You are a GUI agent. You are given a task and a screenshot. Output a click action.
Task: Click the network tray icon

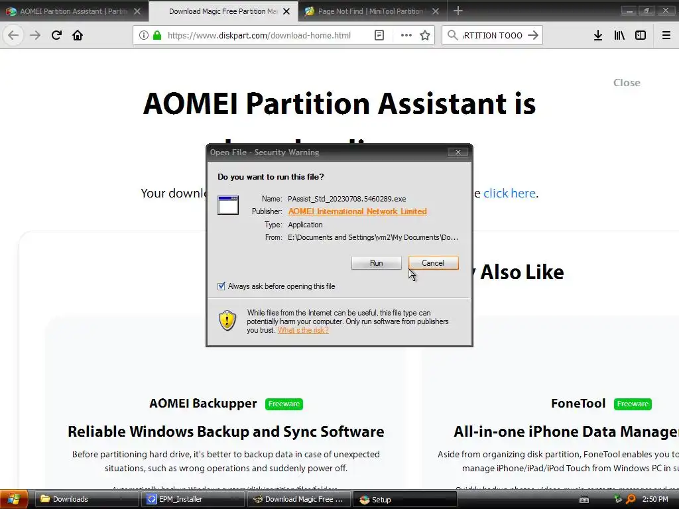[x=618, y=499]
